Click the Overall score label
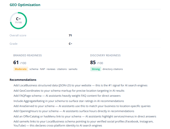The height and width of the screenshot is (129, 170). tap(18, 35)
